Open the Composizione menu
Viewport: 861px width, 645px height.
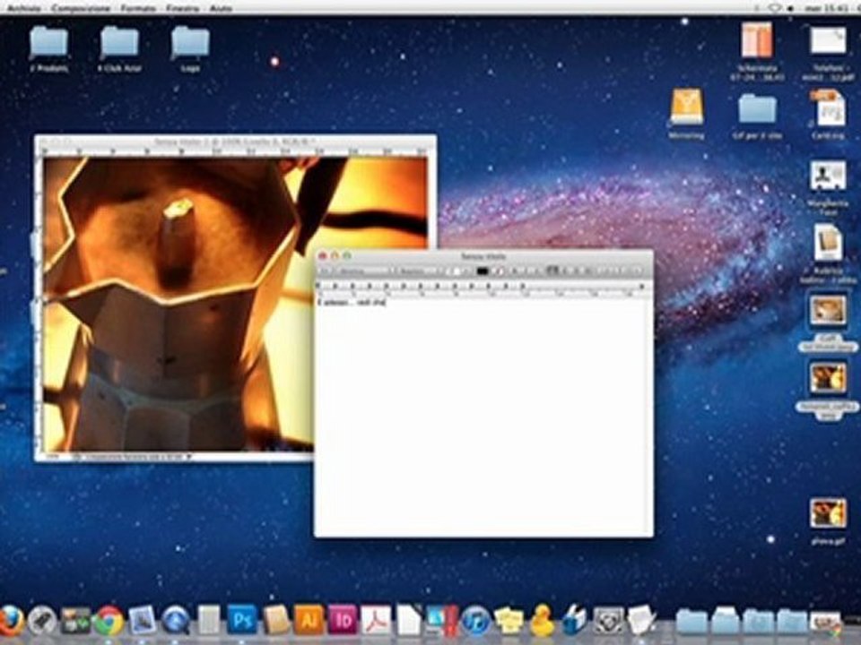coord(81,8)
